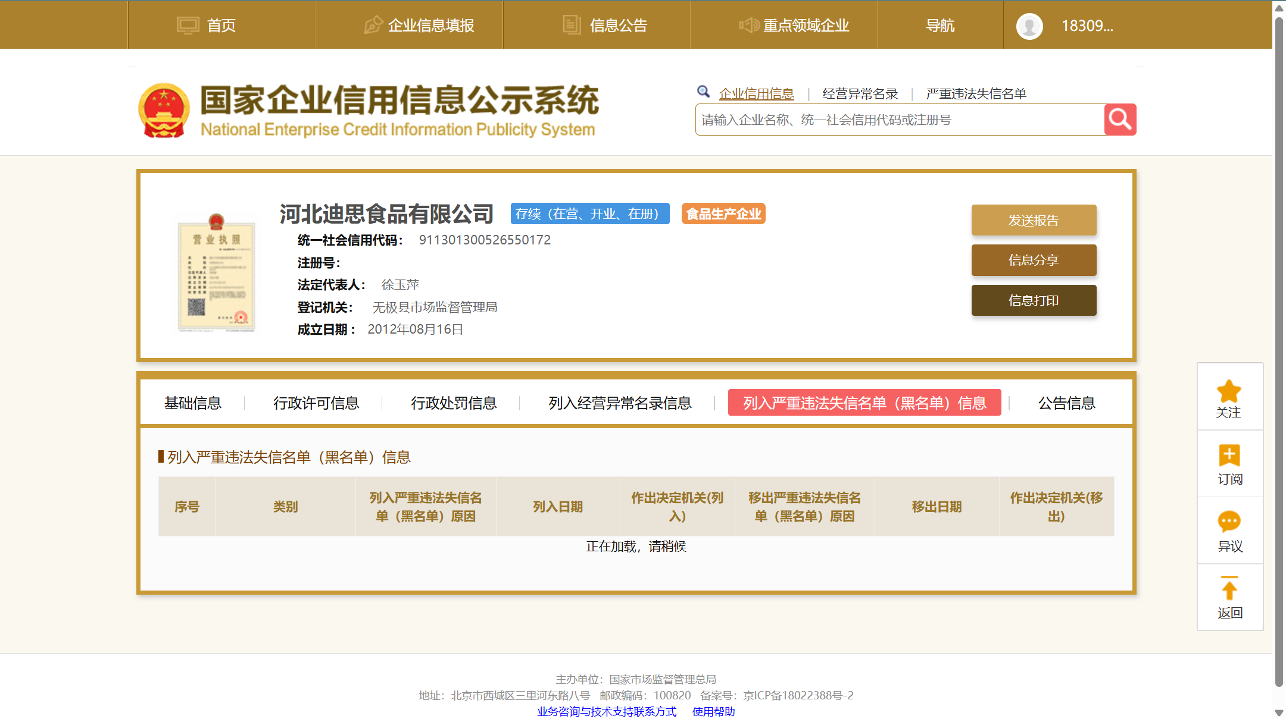Click the red search button
The height and width of the screenshot is (719, 1286).
tap(1120, 120)
